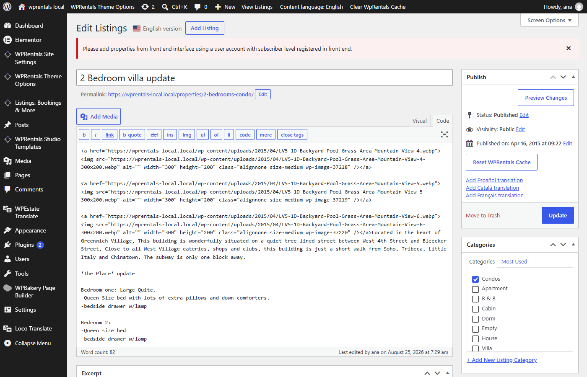Open Loco Translate sidebar icon

pos(8,328)
